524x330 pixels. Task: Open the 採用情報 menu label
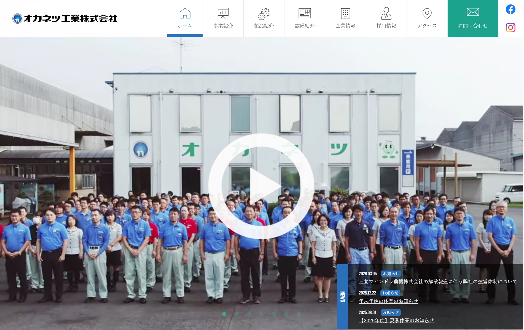[x=386, y=26]
